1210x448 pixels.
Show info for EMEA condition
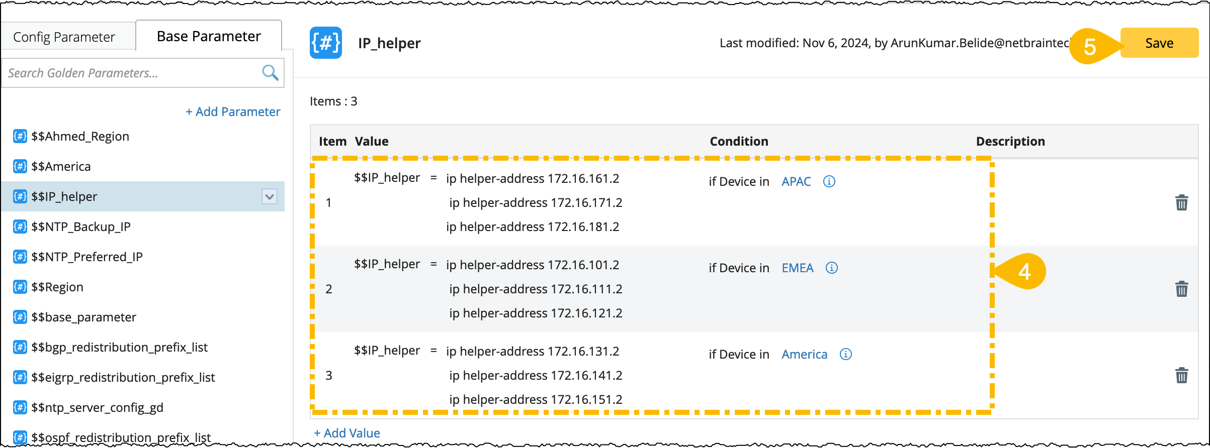832,268
